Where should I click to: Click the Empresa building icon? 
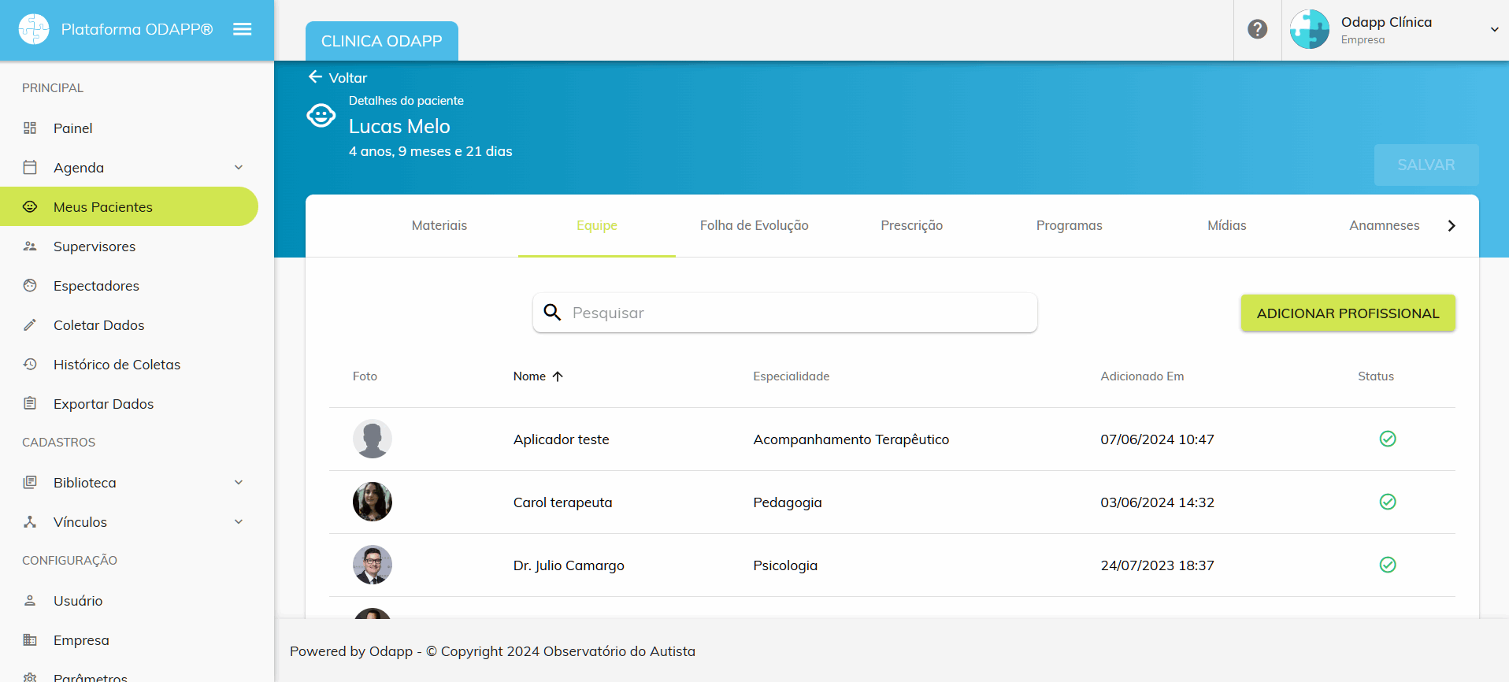point(30,639)
